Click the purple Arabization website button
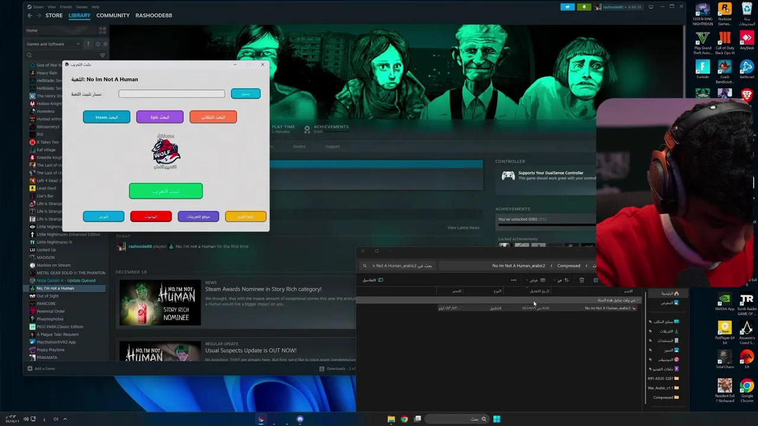The height and width of the screenshot is (426, 758). tap(198, 217)
